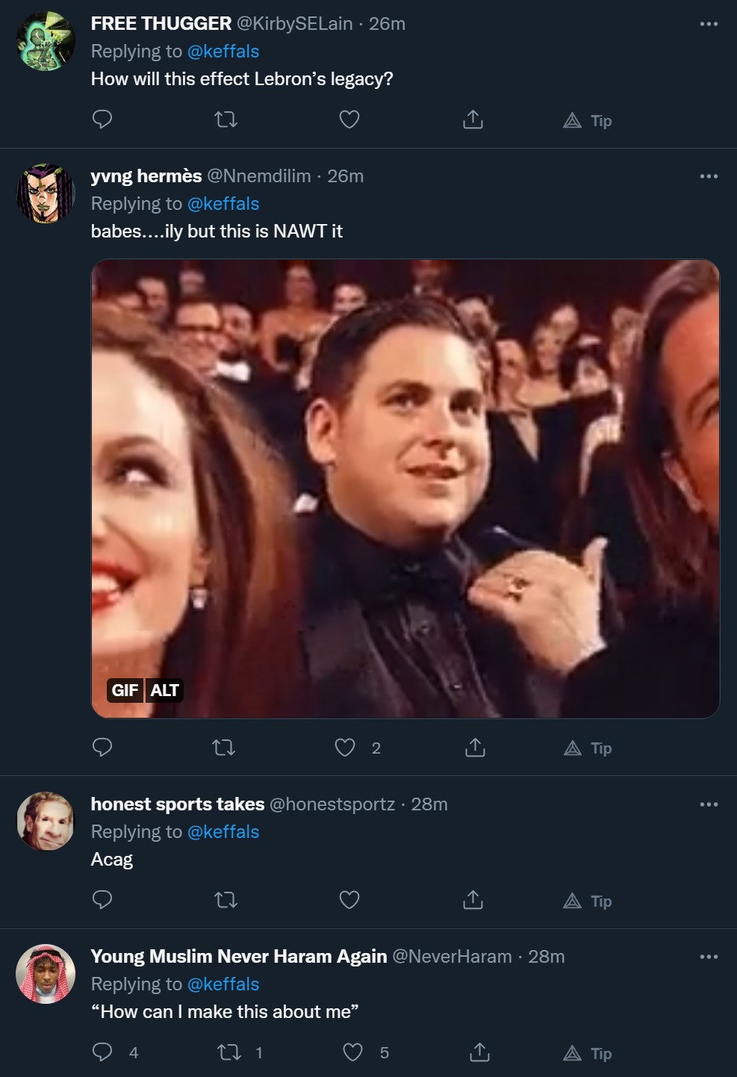Viewport: 737px width, 1077px height.
Task: Reply to FREE THUGGER's tweet
Action: point(102,120)
